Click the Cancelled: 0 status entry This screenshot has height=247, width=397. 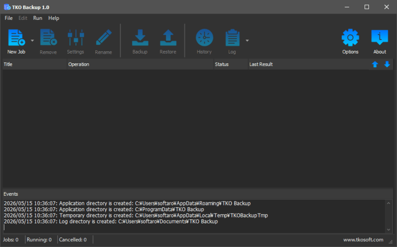(73, 240)
